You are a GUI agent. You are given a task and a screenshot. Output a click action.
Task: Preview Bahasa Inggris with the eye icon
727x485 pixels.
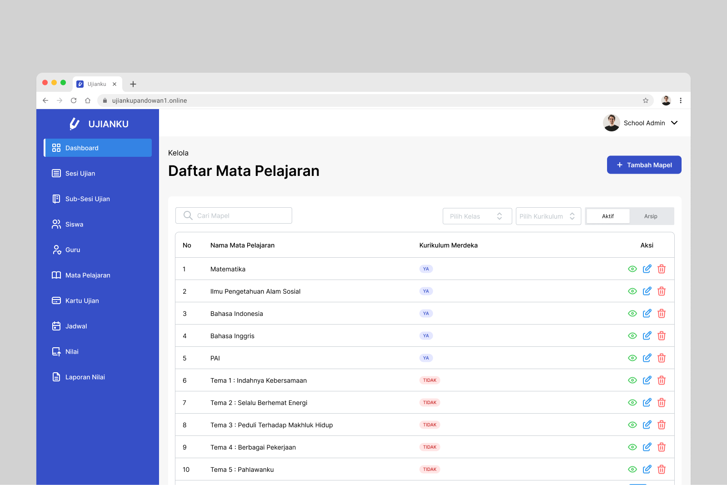point(632,335)
